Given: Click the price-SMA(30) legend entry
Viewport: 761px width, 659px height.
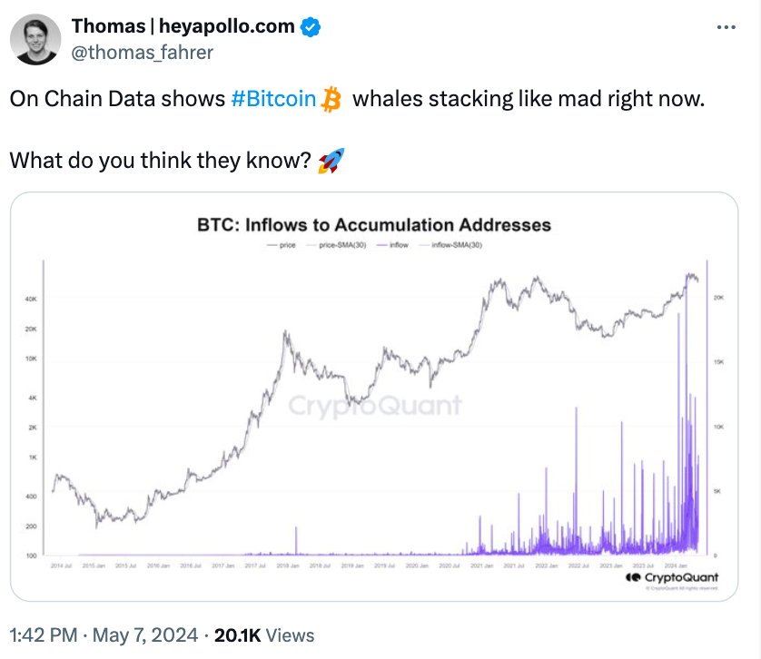Looking at the screenshot, I should (x=336, y=245).
